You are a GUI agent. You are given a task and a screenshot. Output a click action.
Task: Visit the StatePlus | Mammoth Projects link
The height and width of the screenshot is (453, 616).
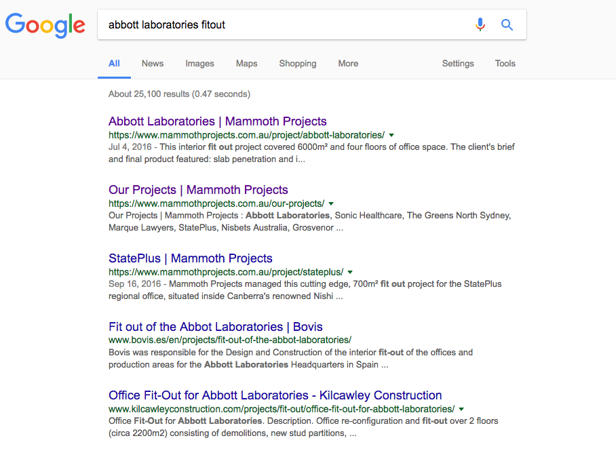tap(190, 258)
